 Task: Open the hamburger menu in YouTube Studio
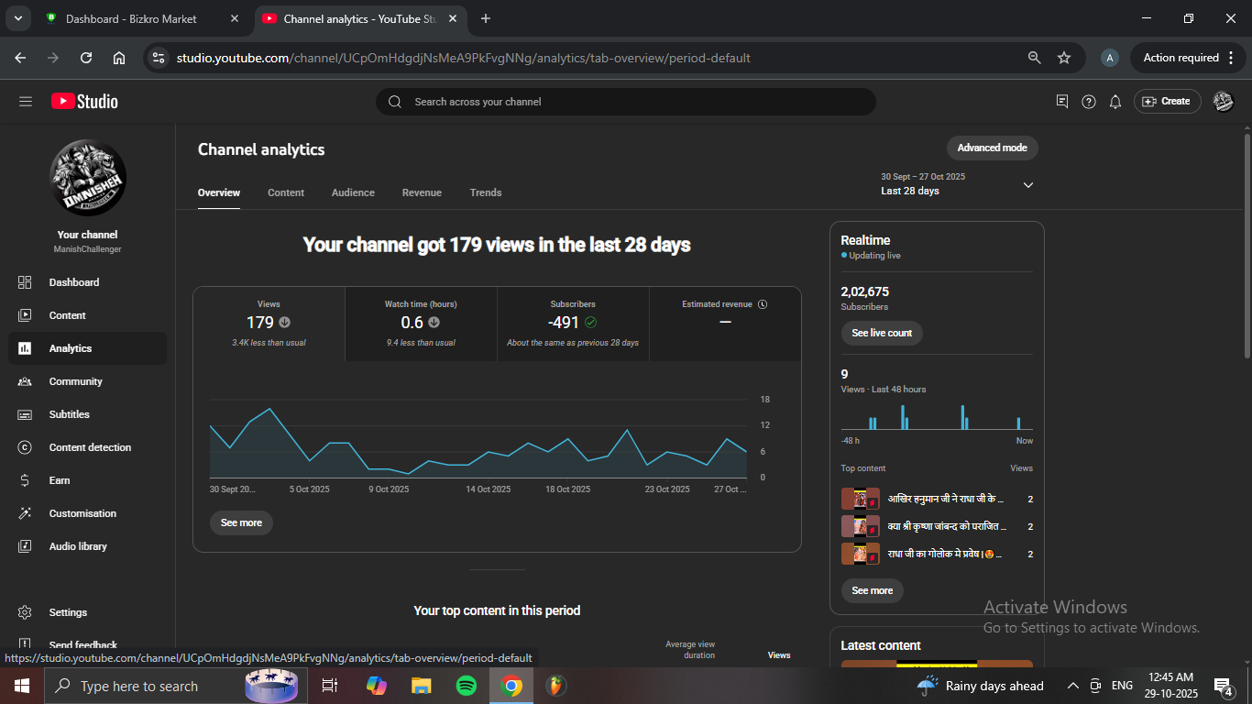point(25,102)
